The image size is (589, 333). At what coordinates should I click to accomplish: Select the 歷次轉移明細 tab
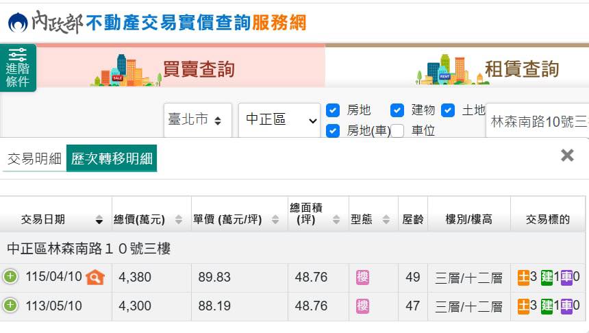click(x=112, y=158)
